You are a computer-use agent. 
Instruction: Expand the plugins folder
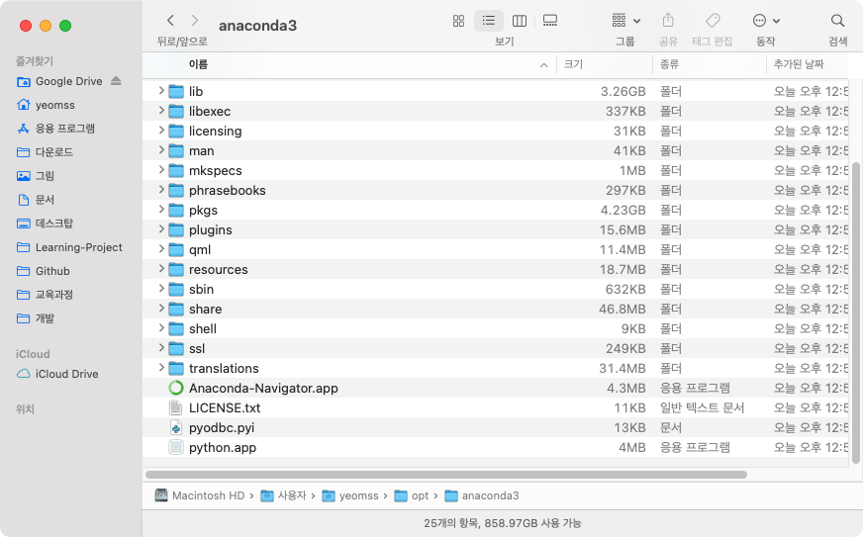pos(161,229)
